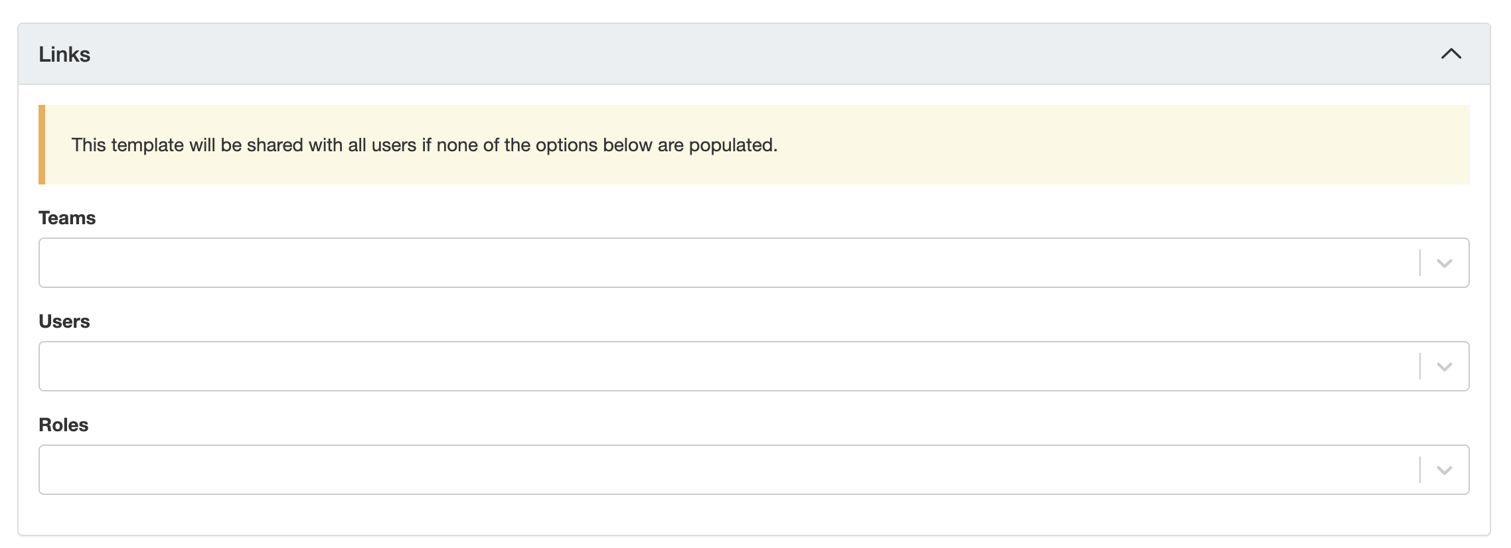Collapse the Links panel with the chevron
The width and height of the screenshot is (1511, 548).
click(1451, 54)
